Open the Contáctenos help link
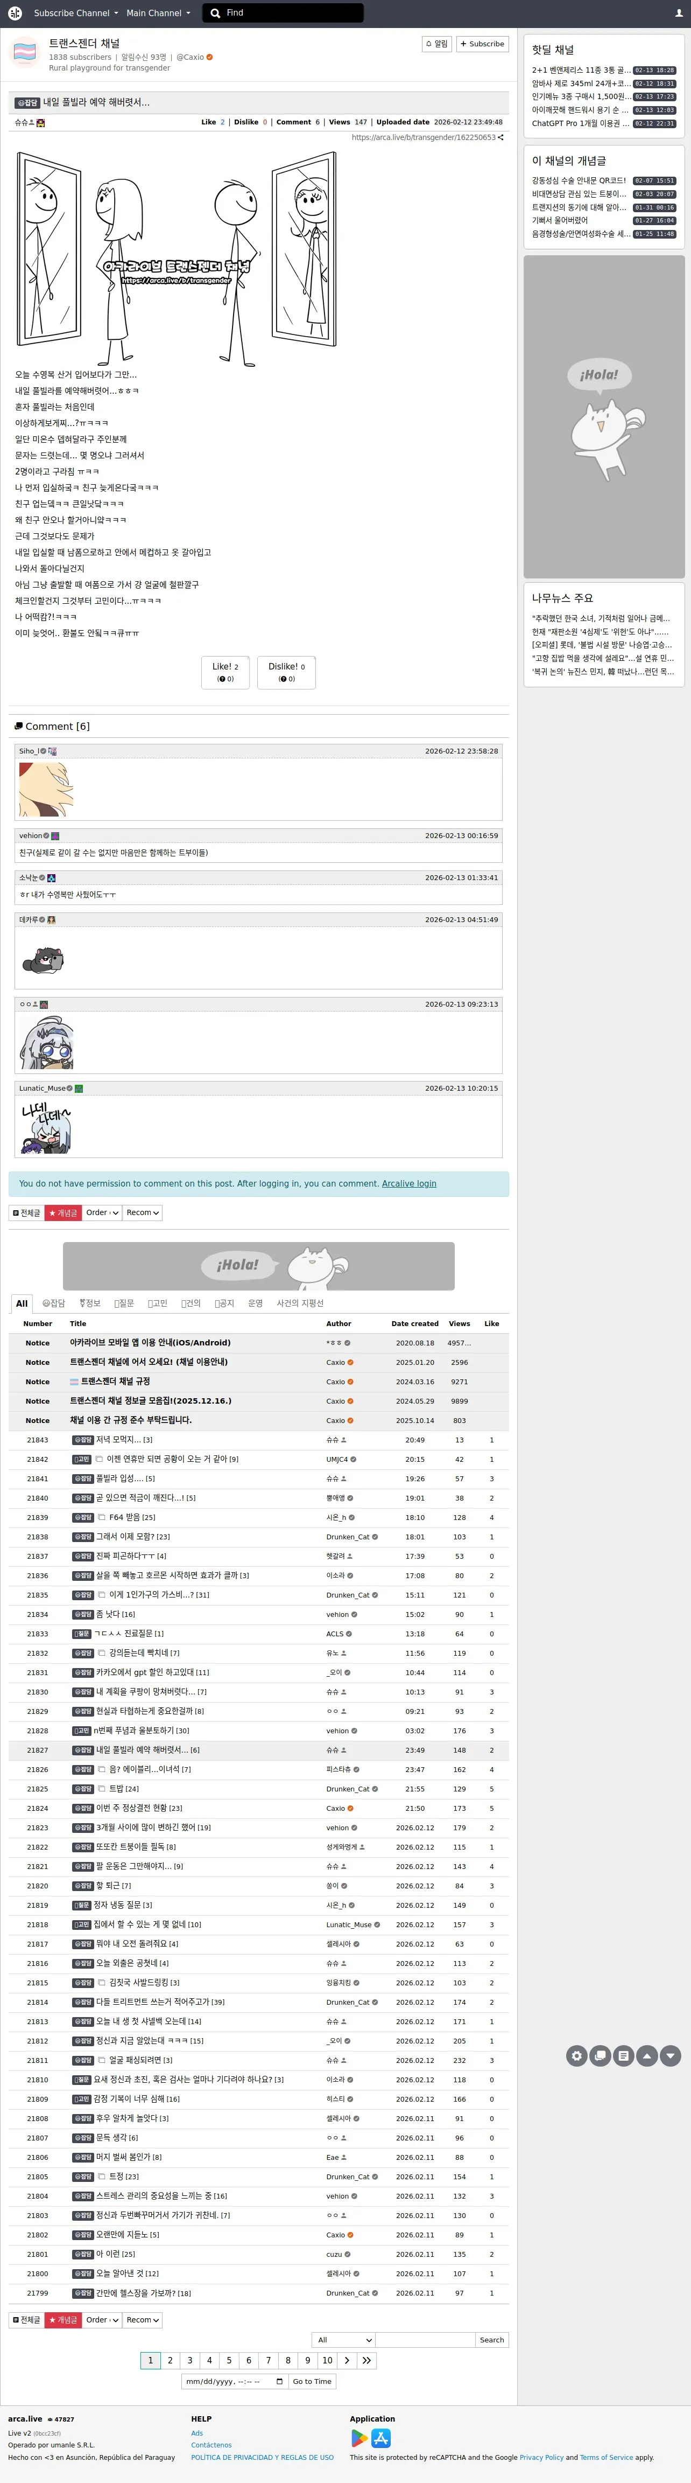Viewport: 691px width, 2483px height. point(211,2444)
